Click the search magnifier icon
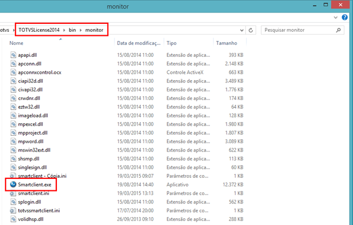 (x=338, y=30)
